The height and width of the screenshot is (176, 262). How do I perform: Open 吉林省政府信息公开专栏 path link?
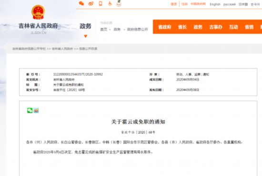pyautogui.click(x=29, y=49)
